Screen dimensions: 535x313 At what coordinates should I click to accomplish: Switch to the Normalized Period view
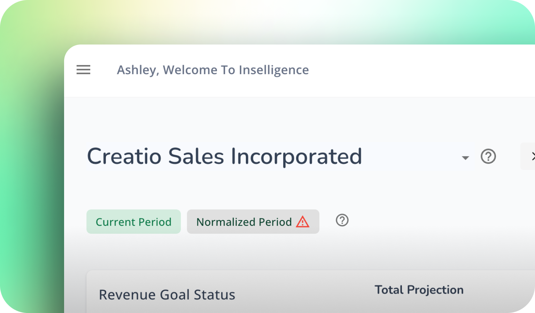[244, 222]
